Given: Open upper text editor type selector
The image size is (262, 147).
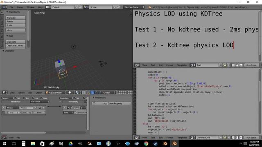Looking at the screenshot, I should point(137,65).
